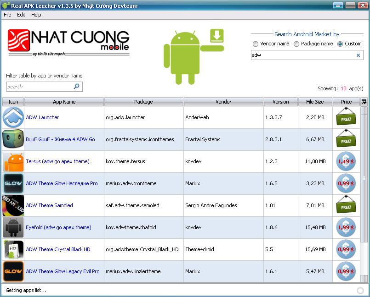Click the mariux.adw.trontheme package cell
Viewport: 370px width, 297px height.
(144, 183)
